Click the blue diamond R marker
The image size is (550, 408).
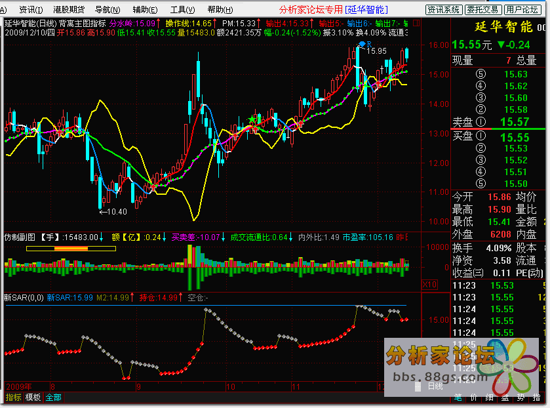[364, 44]
